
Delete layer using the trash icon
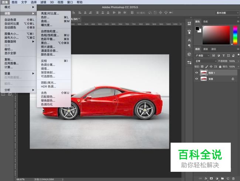click(x=233, y=178)
